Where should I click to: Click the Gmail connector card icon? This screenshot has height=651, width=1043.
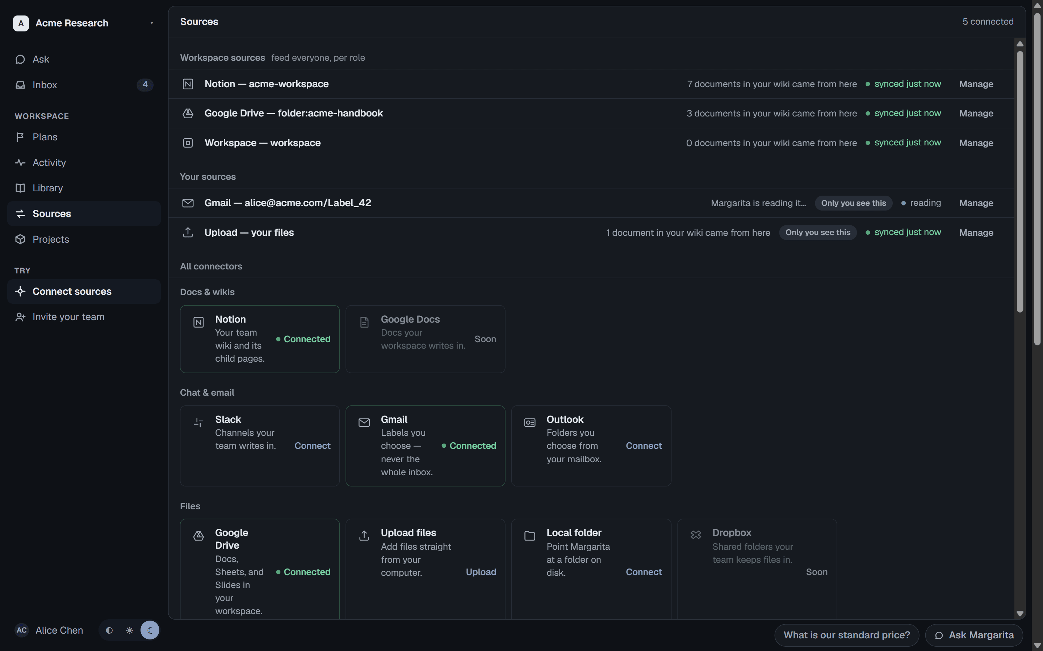364,422
